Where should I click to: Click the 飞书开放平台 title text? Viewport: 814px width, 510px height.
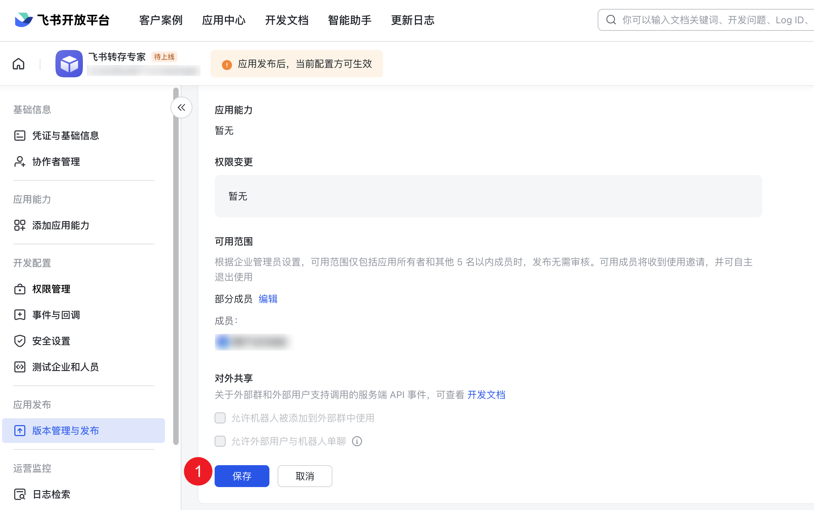(x=73, y=20)
